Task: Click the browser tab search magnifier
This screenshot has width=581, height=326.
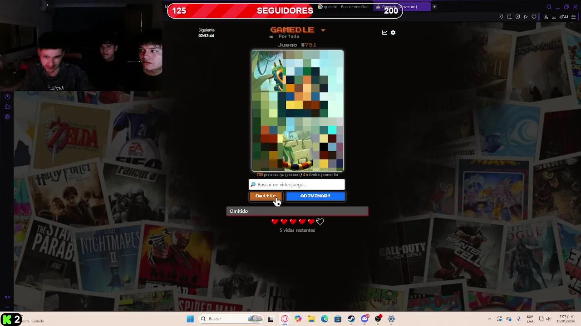Action: tap(549, 7)
